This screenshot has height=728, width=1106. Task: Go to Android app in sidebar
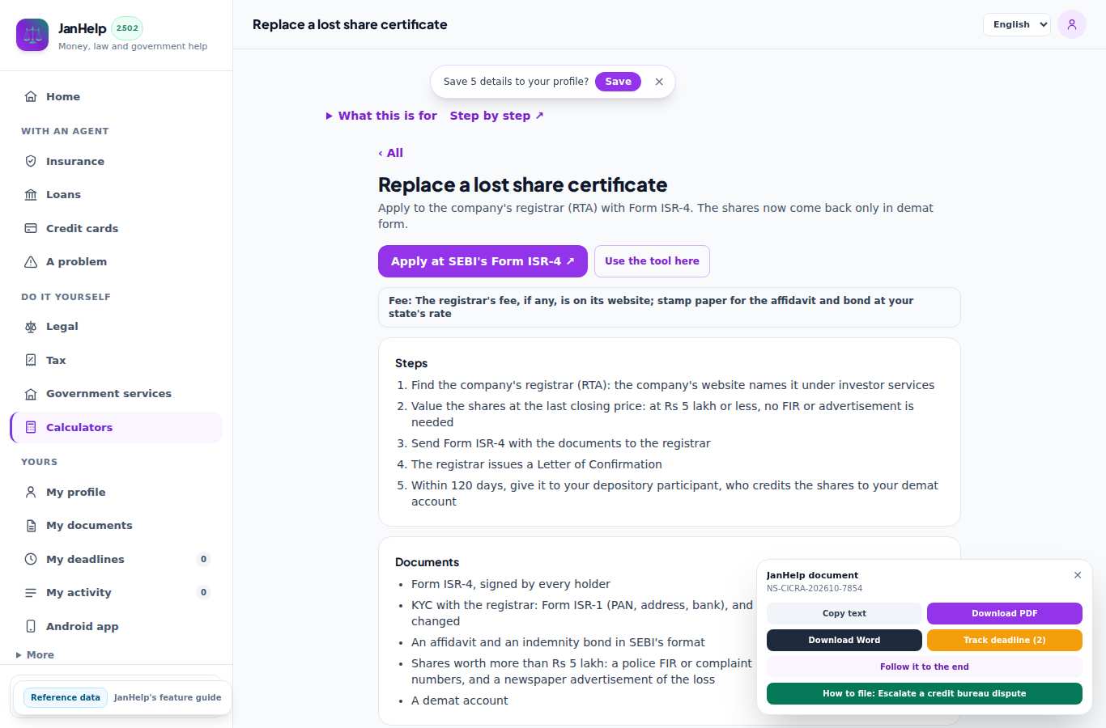click(x=116, y=626)
